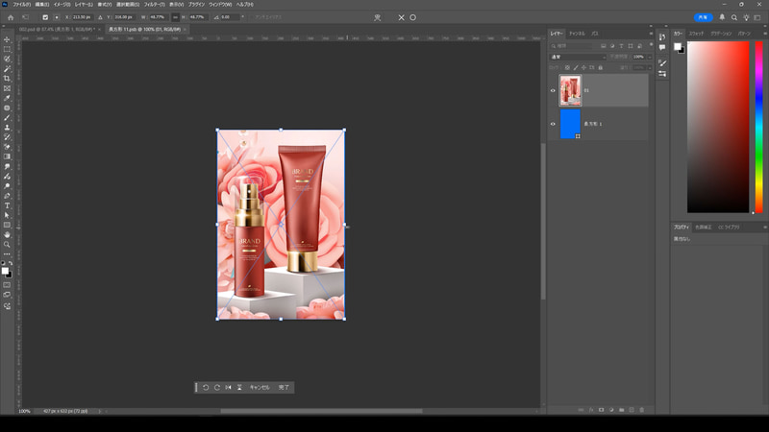Click flip vertical in contextual task bar

pos(239,388)
